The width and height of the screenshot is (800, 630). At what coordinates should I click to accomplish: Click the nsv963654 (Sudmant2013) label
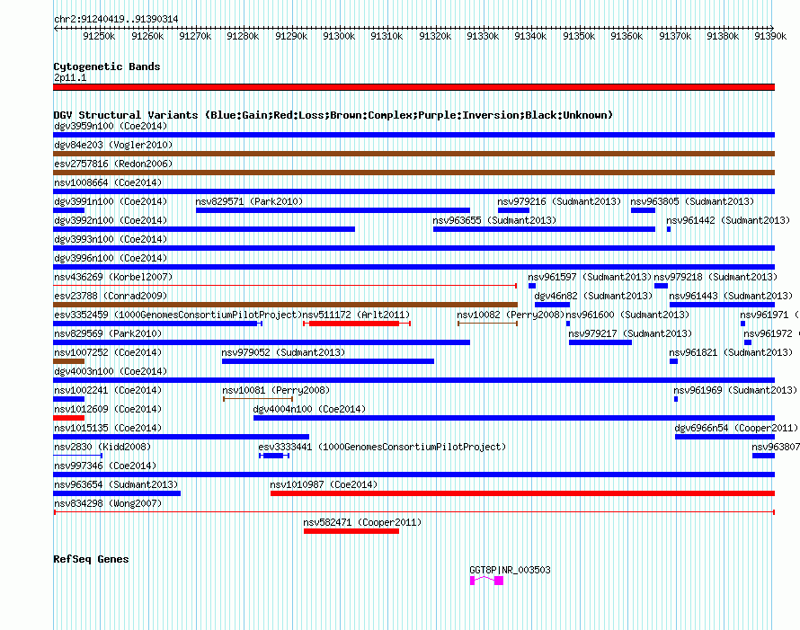116,484
